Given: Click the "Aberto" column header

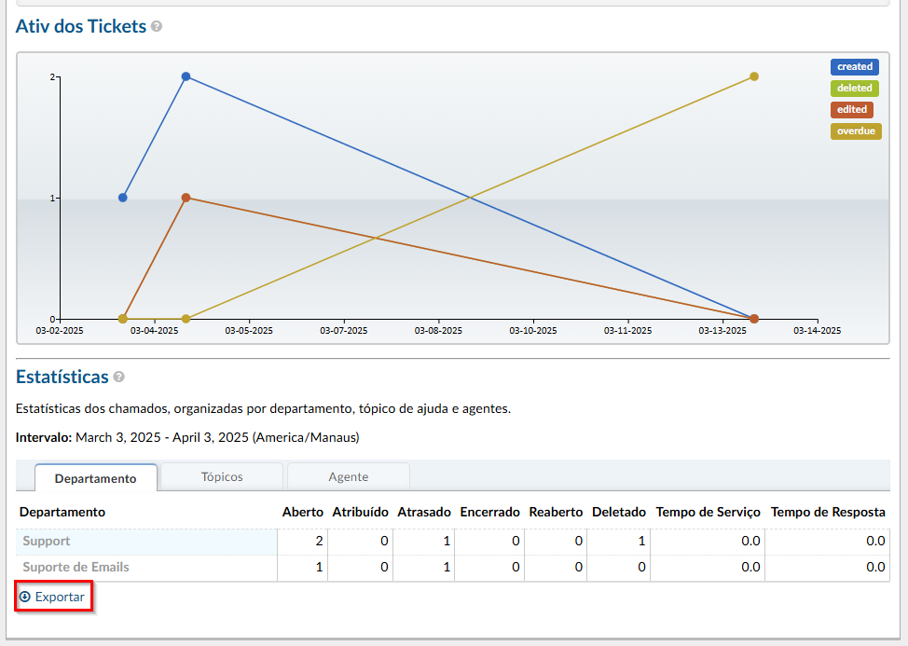Looking at the screenshot, I should pos(301,512).
